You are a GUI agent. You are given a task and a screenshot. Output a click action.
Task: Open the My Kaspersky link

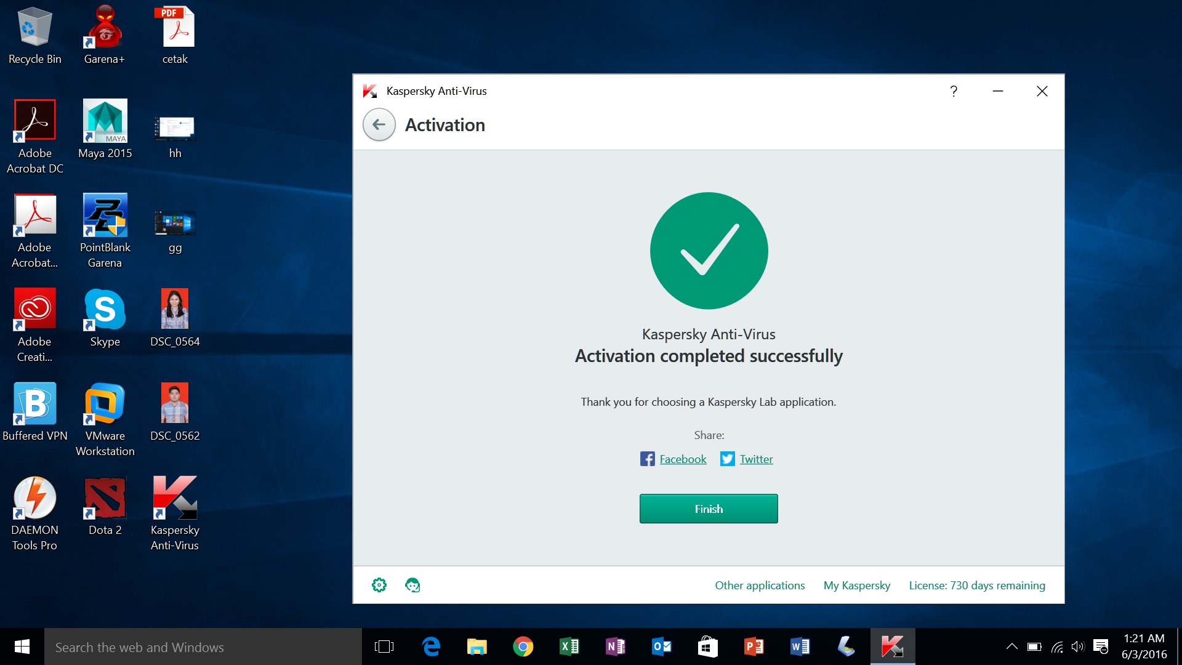[856, 586]
